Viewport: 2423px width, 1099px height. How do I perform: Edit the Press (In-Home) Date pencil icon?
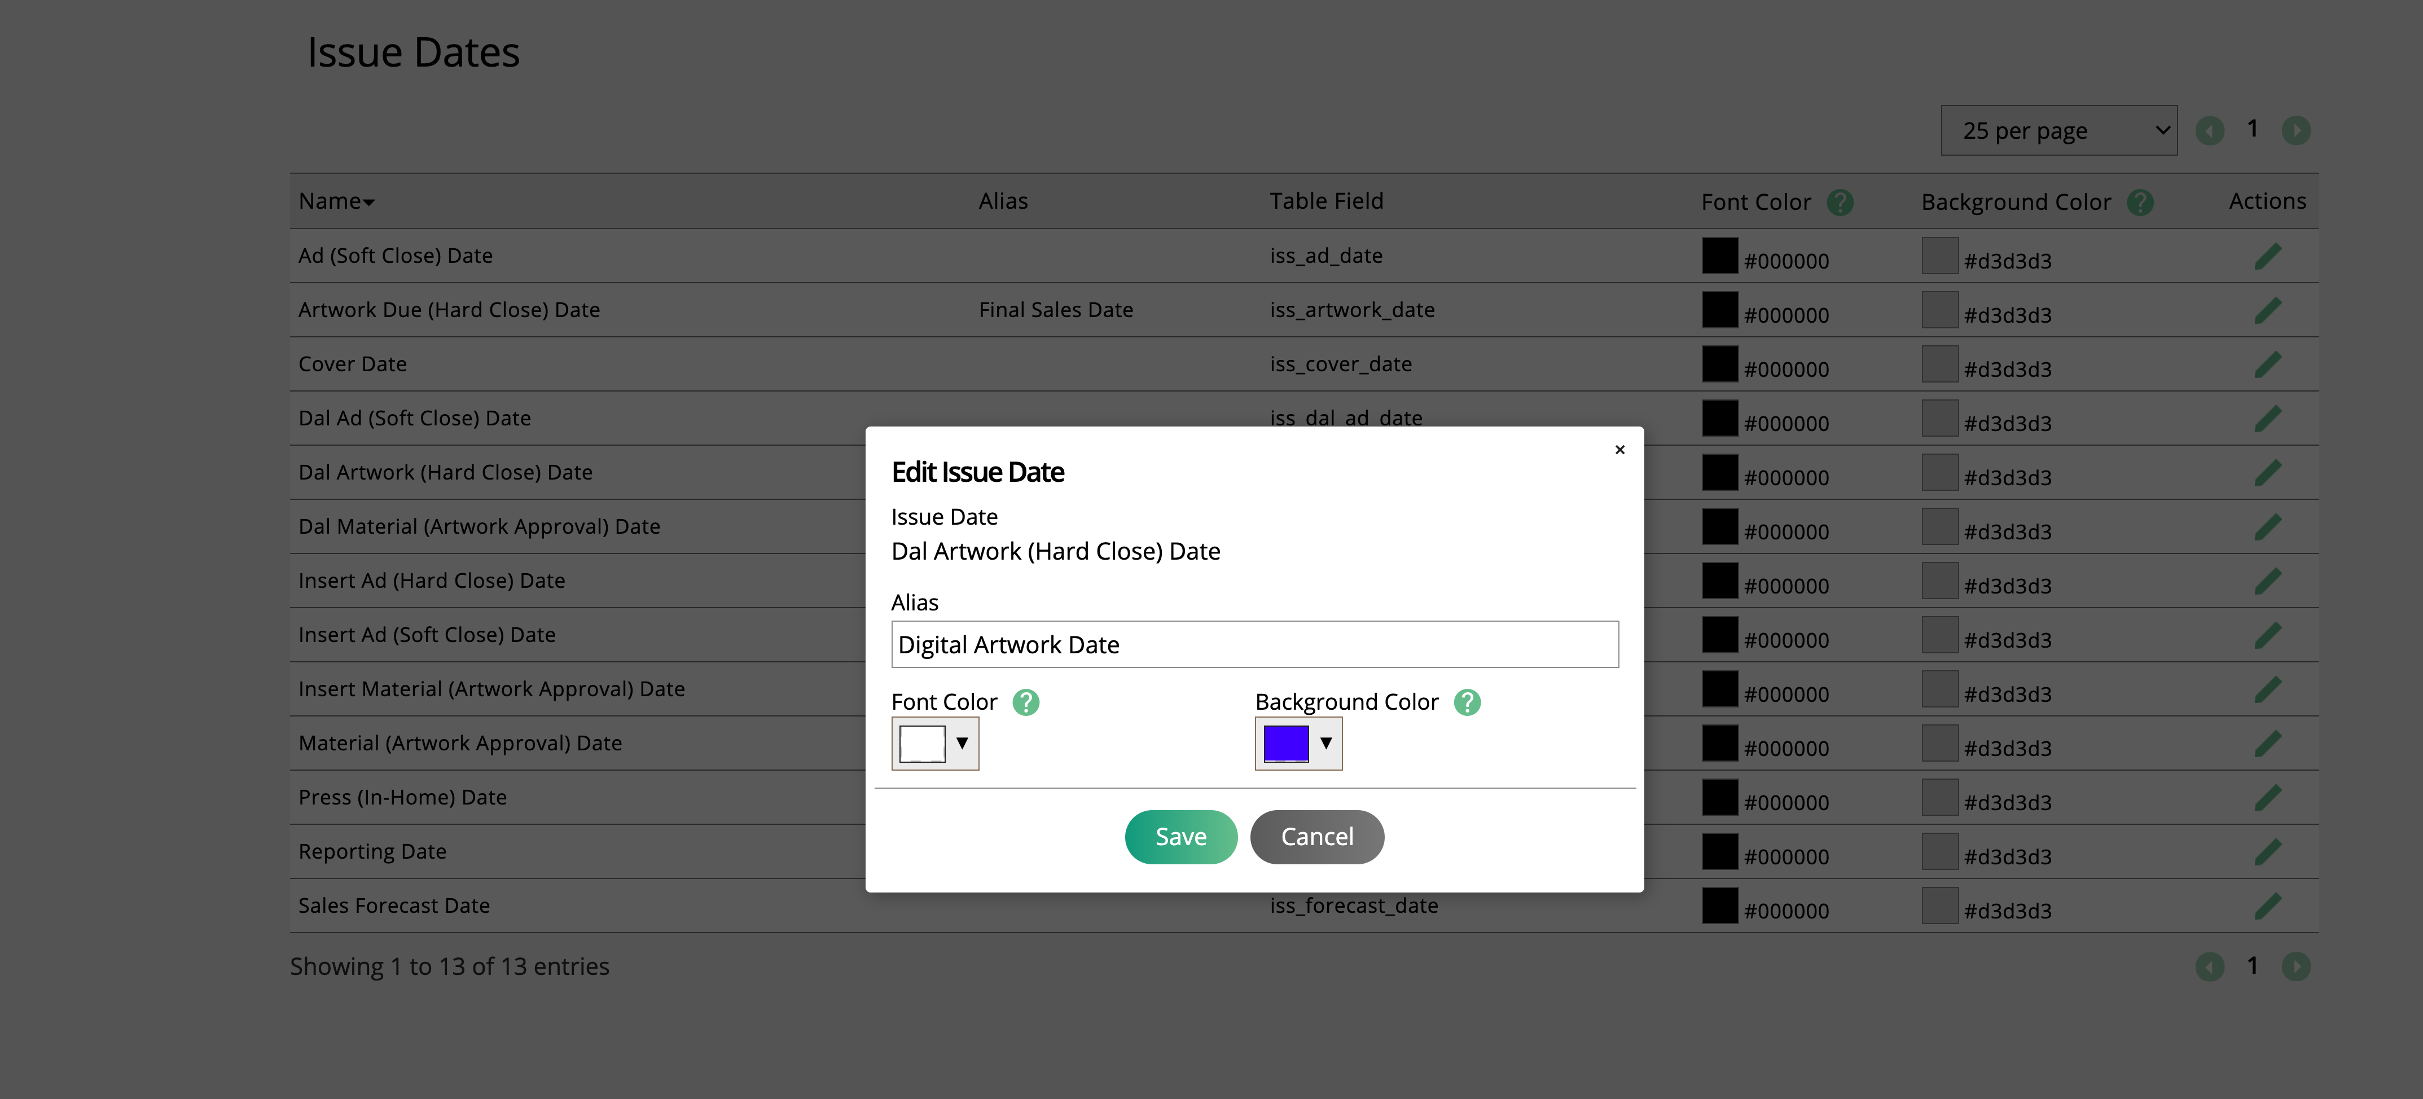click(2267, 797)
